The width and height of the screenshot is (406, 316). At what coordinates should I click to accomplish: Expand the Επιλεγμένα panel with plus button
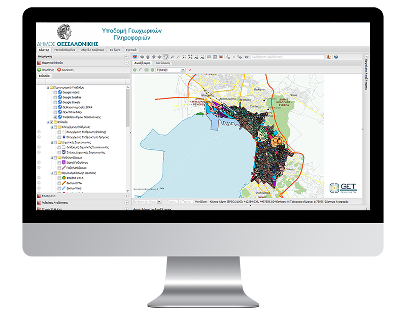pos(126,196)
